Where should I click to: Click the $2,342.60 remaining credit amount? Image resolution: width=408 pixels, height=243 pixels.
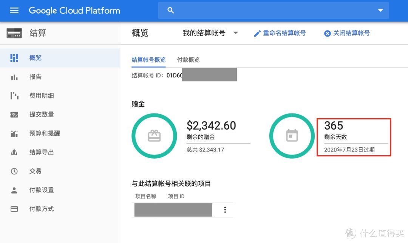click(211, 126)
